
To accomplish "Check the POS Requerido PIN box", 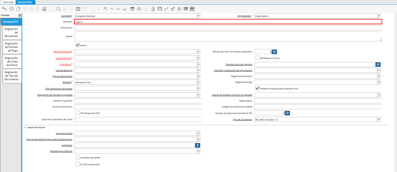I will coord(78,113).
